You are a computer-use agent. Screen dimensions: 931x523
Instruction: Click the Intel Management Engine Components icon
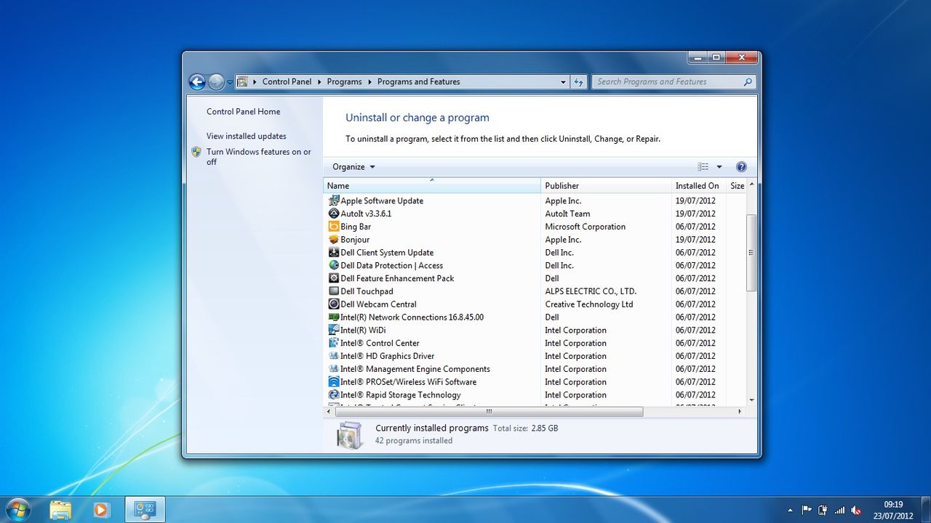(x=334, y=369)
